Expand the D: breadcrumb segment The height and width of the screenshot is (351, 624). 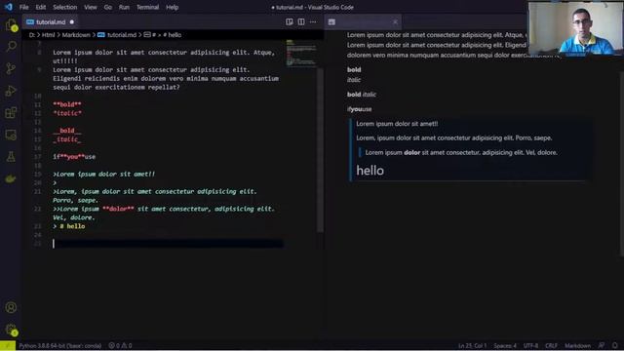31,35
